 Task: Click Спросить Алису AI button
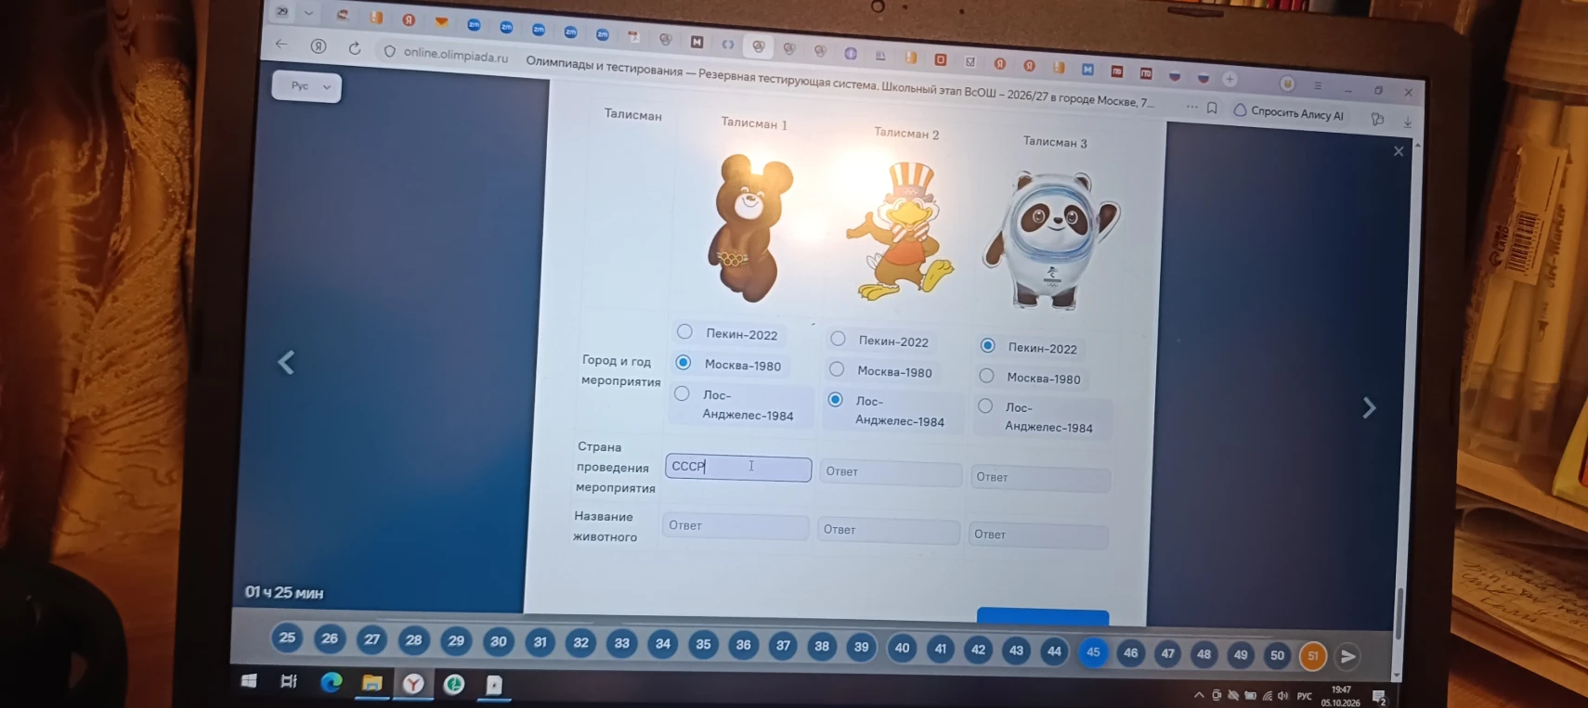click(x=1289, y=112)
